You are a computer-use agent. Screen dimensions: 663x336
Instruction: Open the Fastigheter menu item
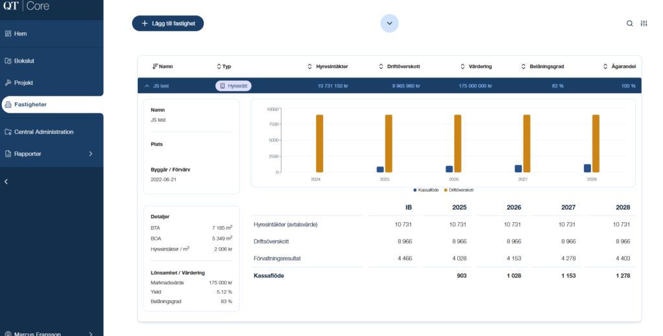pos(30,104)
